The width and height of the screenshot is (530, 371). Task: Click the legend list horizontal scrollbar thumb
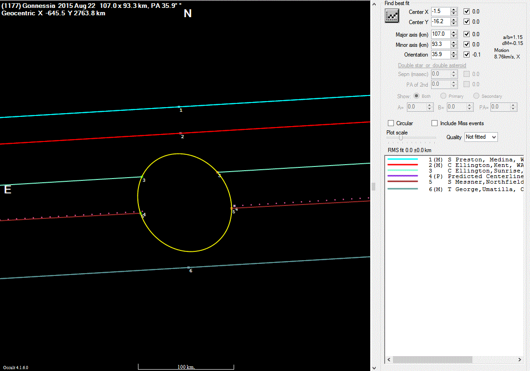click(432, 359)
